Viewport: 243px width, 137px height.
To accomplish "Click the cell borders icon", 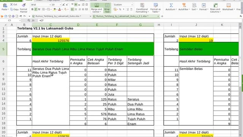I will tap(44, 10).
